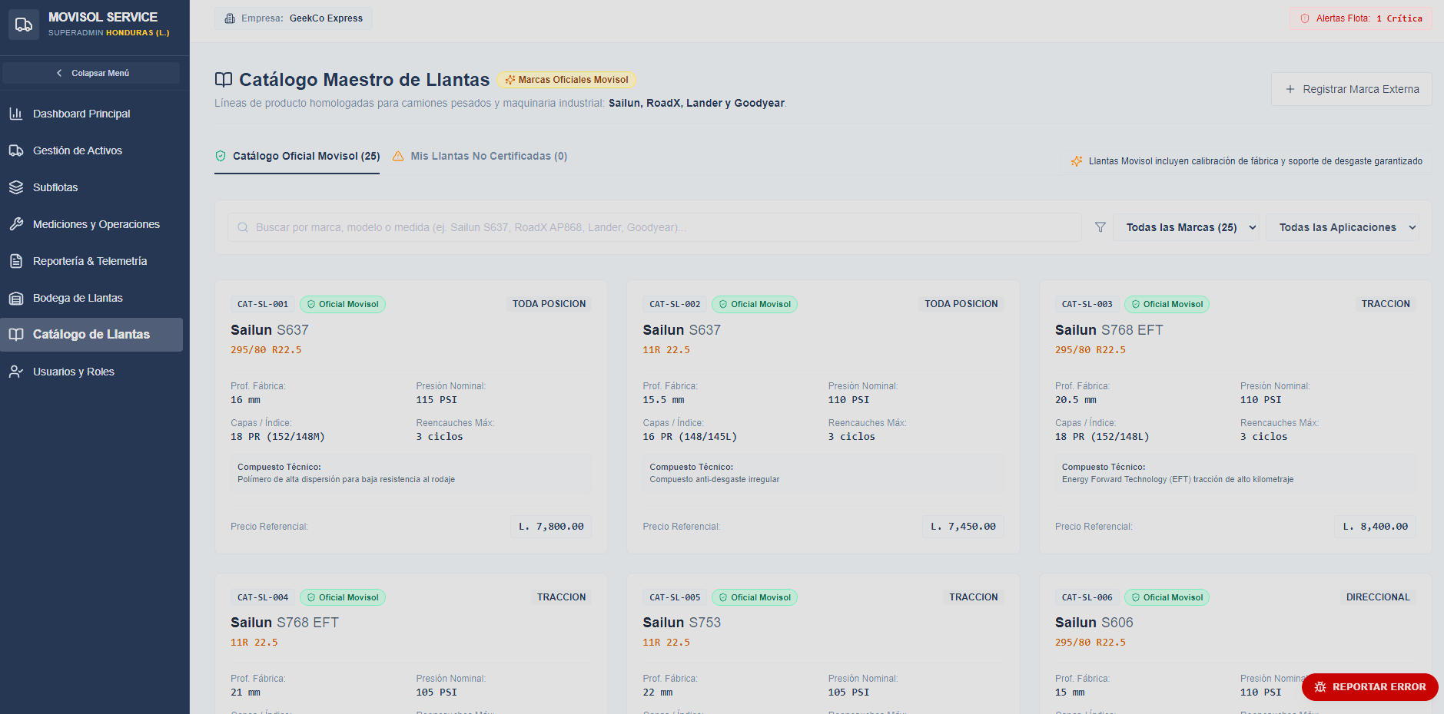This screenshot has width=1444, height=714.
Task: Select the CAT-SL-001 Sailun S637 card
Action: (x=411, y=417)
